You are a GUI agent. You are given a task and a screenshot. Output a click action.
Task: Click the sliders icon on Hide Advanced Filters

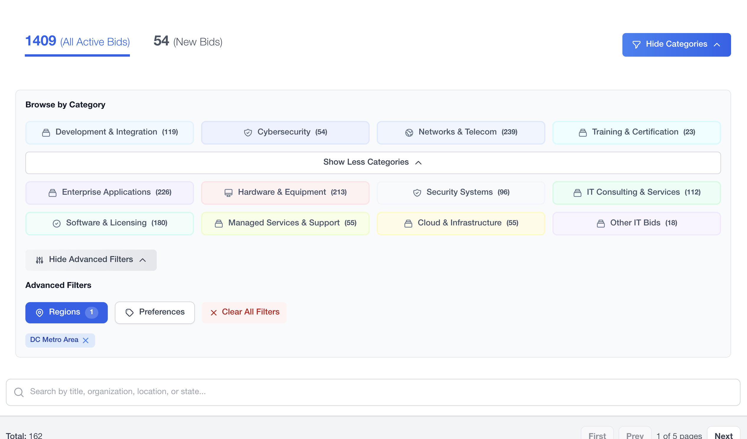click(x=40, y=260)
